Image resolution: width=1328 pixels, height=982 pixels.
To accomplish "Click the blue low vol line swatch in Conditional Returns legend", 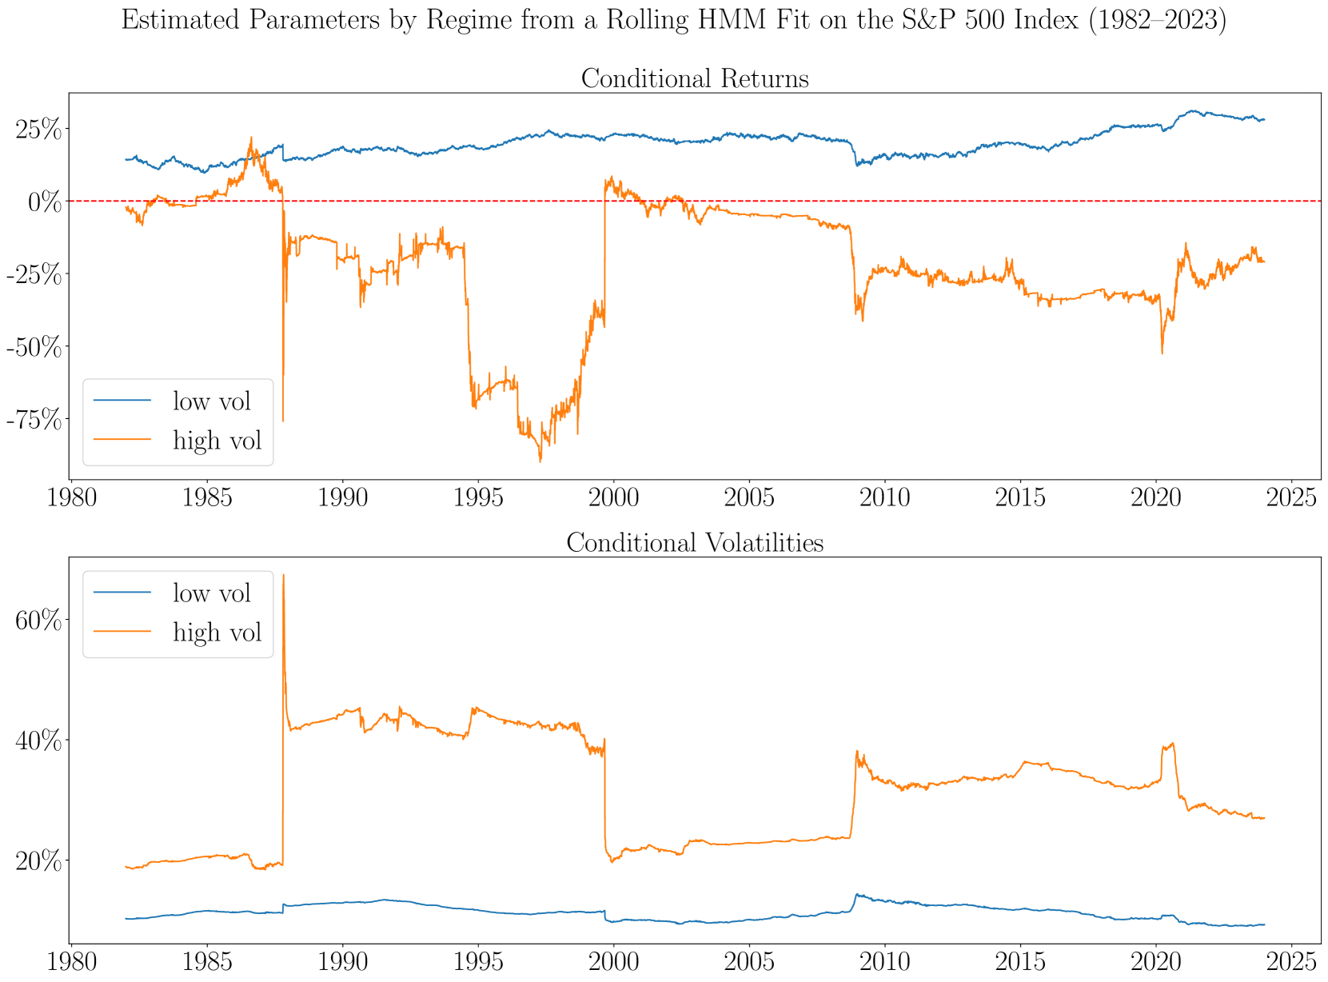I will (122, 401).
